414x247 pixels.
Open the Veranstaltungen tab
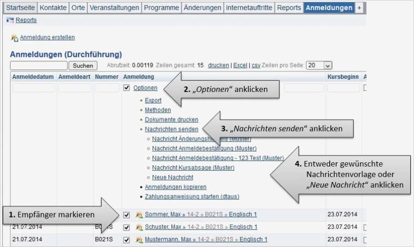(115, 8)
